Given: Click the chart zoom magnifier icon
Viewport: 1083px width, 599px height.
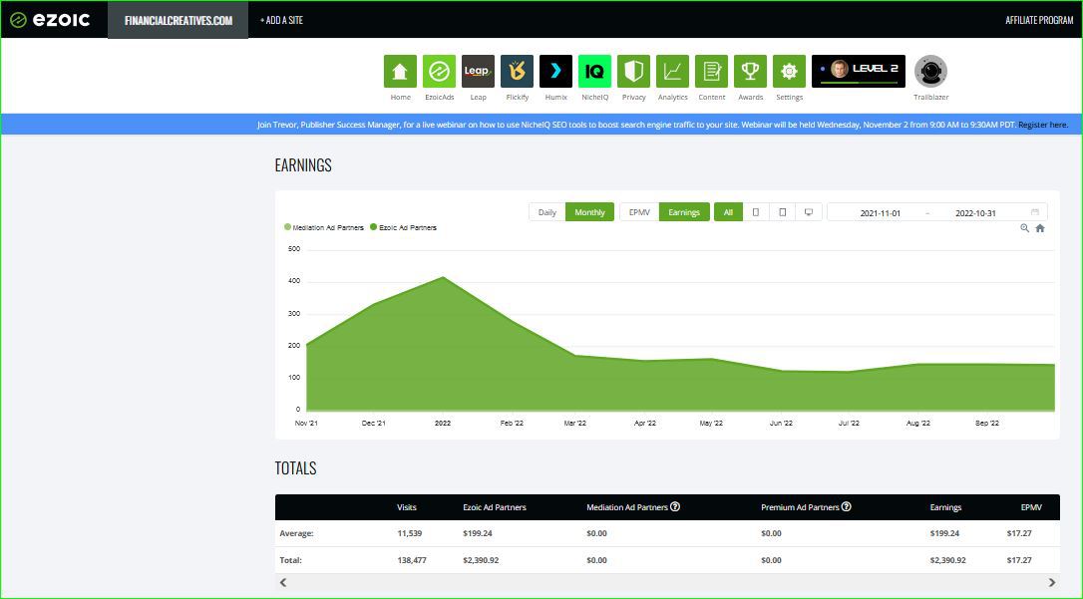Looking at the screenshot, I should 1025,228.
